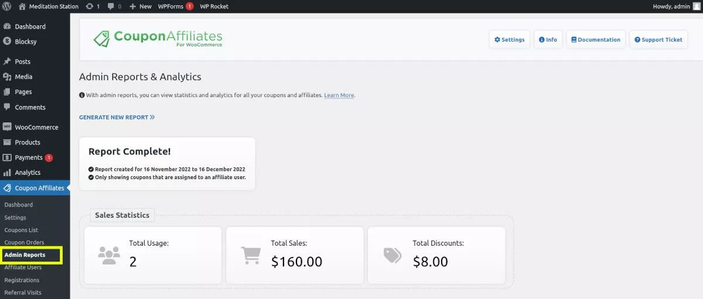703x299 pixels.
Task: Click the WordPress logo icon
Action: [x=7, y=6]
